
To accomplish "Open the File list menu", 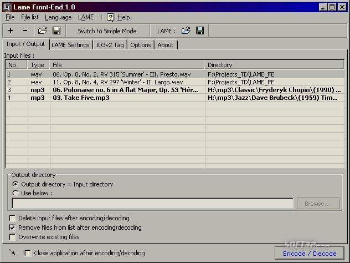I will tap(29, 17).
